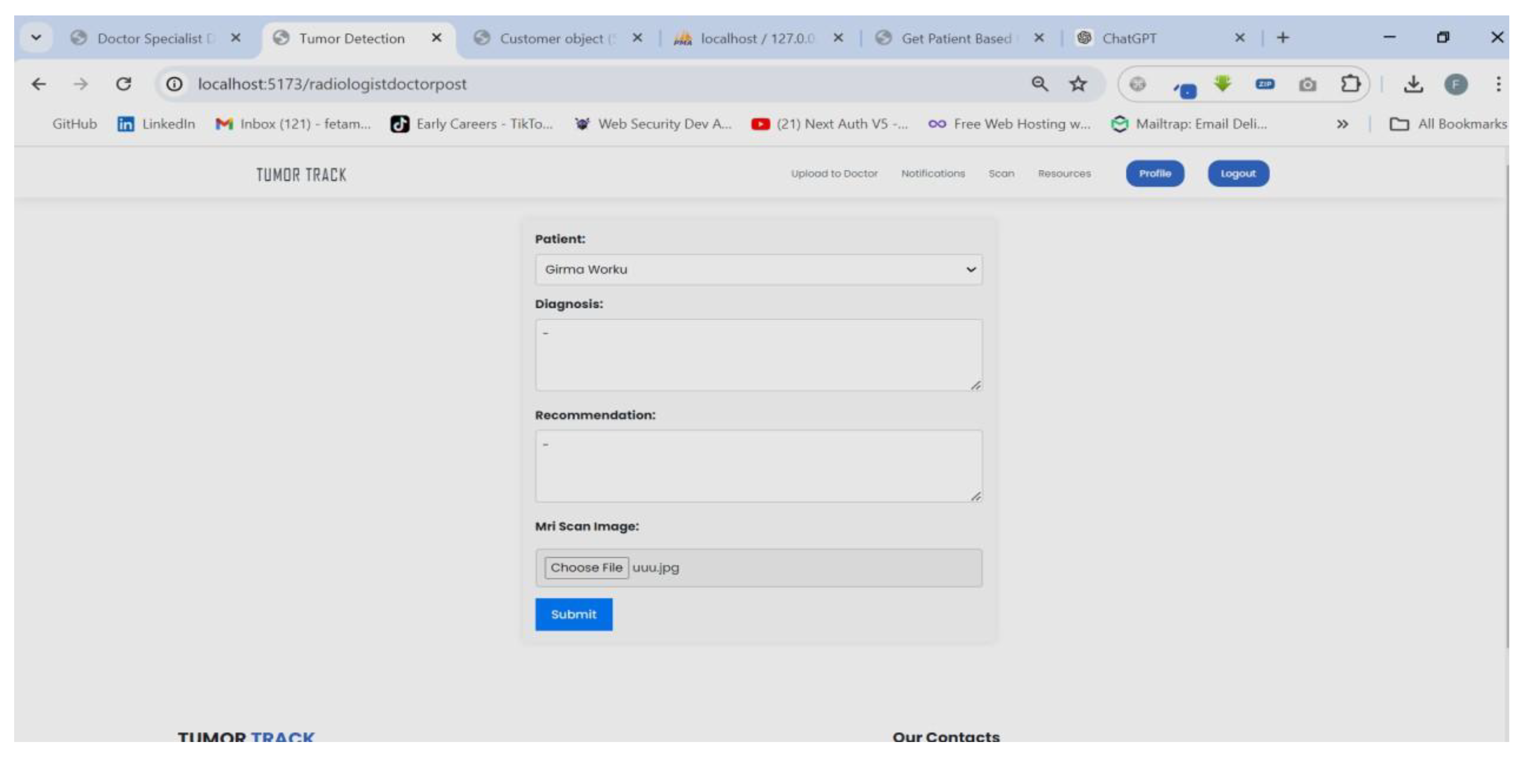Open the LinkedIn bookmark

pos(157,124)
